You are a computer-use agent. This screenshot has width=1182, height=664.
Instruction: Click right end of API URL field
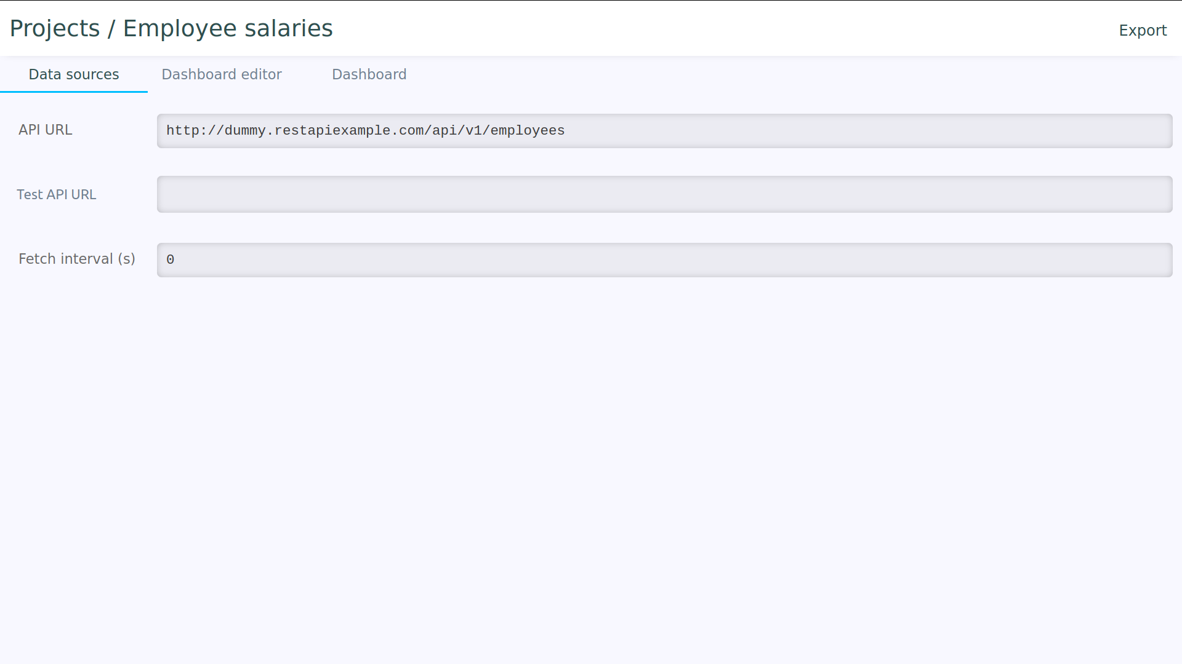(x=1157, y=131)
